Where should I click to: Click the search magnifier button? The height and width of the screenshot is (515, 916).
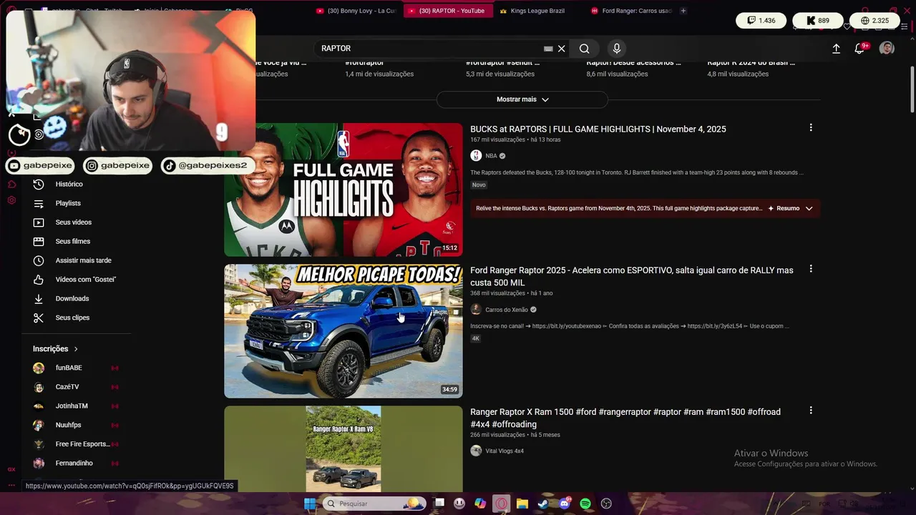585,49
